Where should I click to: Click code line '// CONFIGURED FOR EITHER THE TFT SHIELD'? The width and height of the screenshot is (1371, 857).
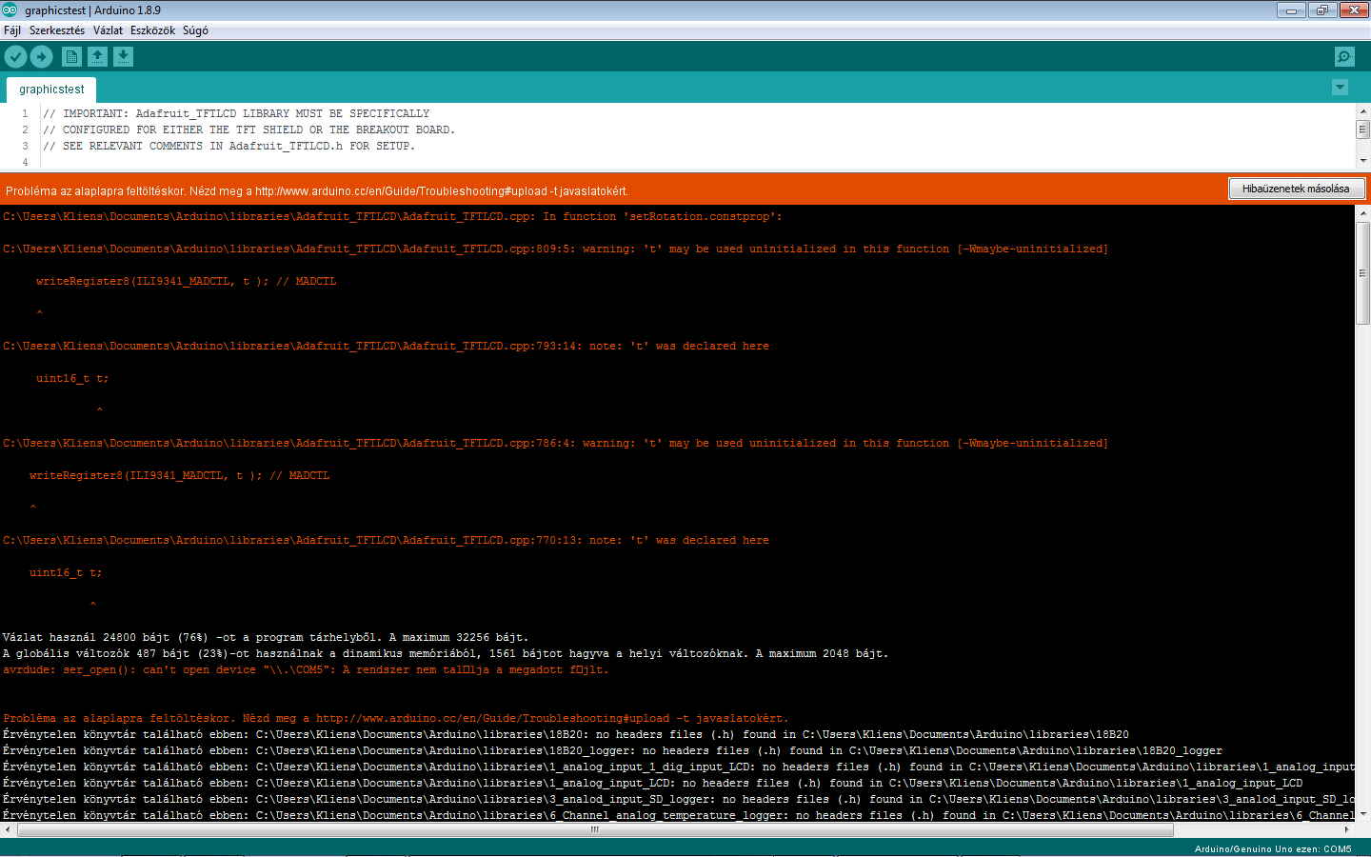click(248, 130)
